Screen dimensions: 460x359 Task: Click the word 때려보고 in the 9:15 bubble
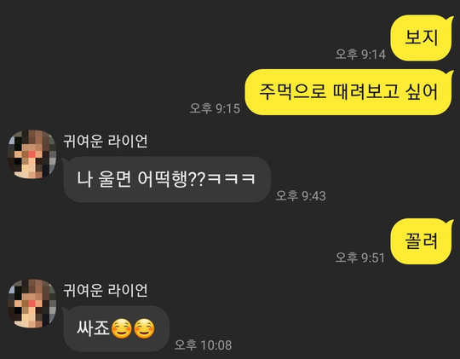tap(366, 91)
